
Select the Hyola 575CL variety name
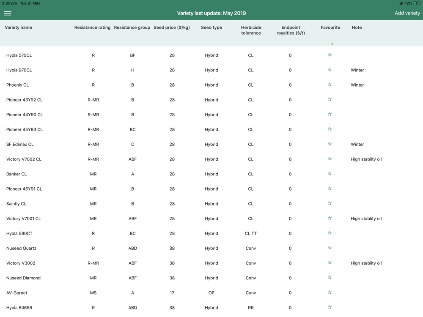19,55
